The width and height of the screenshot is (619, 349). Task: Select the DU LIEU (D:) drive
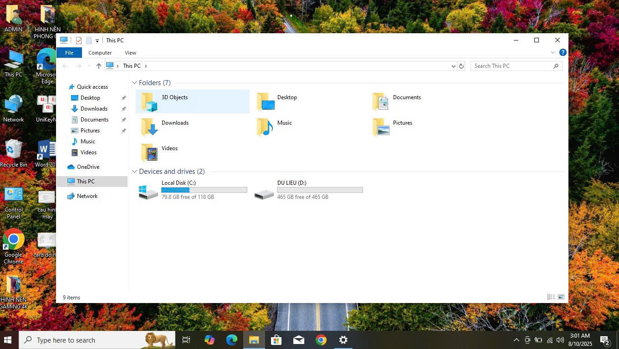point(292,183)
